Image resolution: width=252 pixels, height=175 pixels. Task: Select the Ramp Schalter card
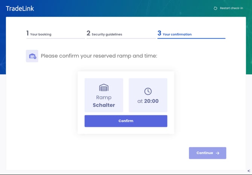point(104,95)
